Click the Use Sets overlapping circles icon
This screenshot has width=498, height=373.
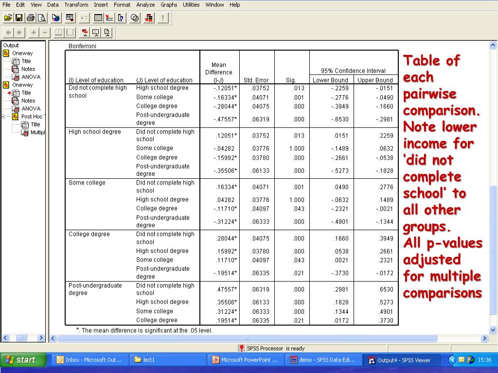135,18
